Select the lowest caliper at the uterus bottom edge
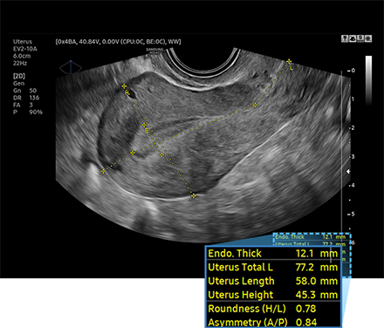Screen dimensions: 384x328 tap(193, 196)
